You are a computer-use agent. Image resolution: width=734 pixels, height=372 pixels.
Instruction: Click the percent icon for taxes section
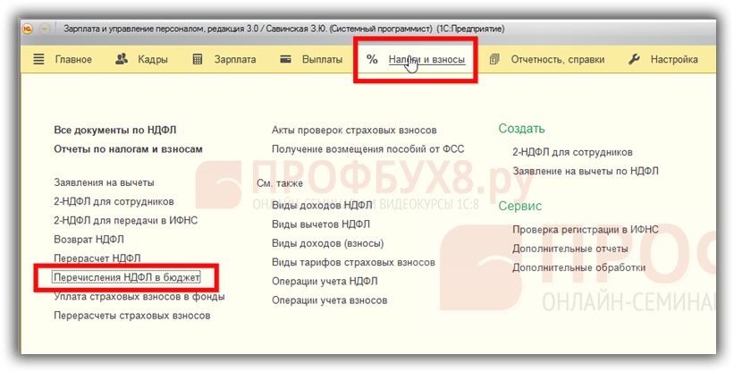372,59
